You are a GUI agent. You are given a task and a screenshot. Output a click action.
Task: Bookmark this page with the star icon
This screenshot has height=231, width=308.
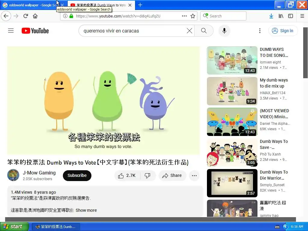[193, 16]
